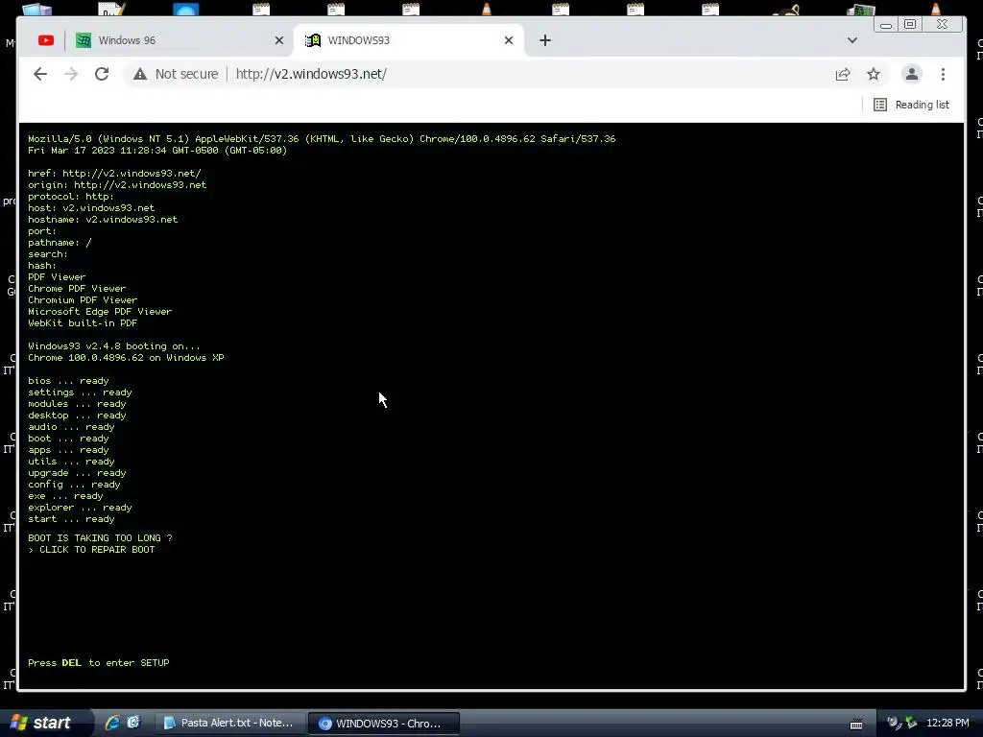Click the 'start ... ready' line

(x=71, y=519)
